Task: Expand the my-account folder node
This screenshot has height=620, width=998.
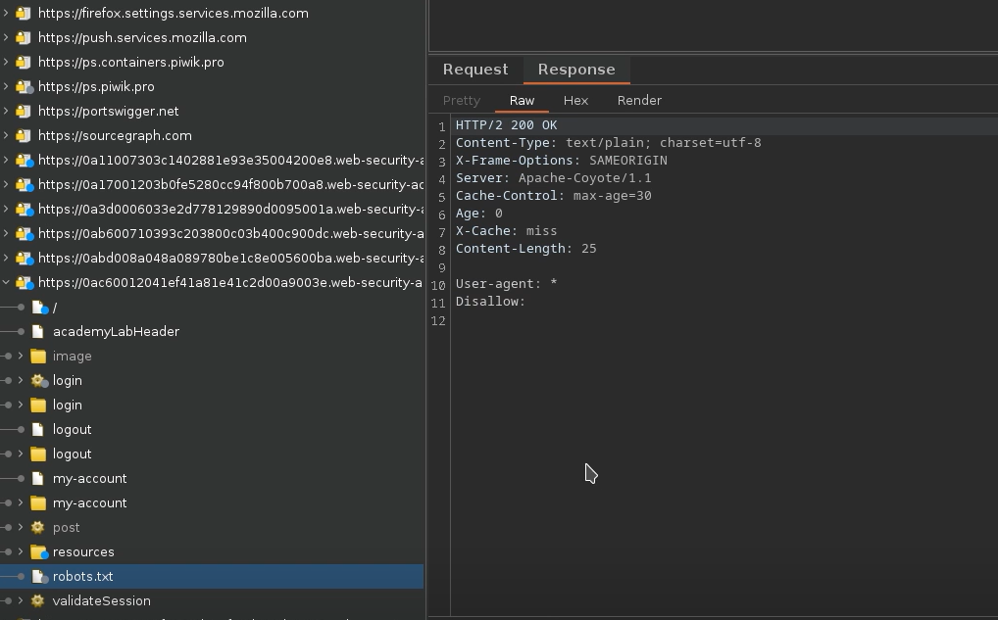Action: [21, 502]
